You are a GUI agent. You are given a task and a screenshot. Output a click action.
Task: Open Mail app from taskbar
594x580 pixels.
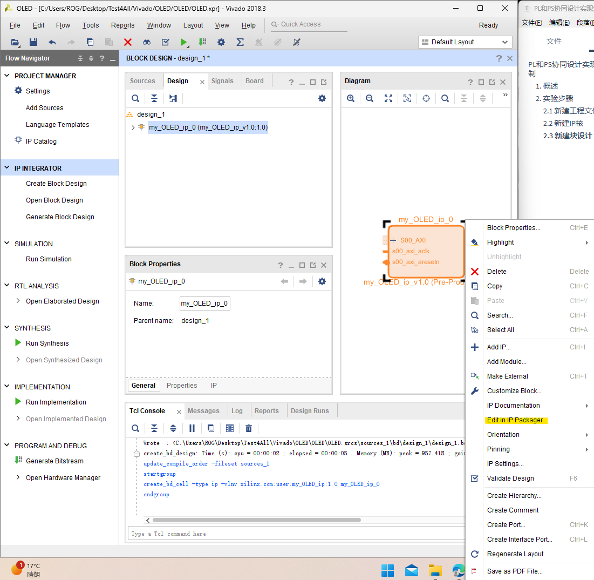(x=412, y=570)
